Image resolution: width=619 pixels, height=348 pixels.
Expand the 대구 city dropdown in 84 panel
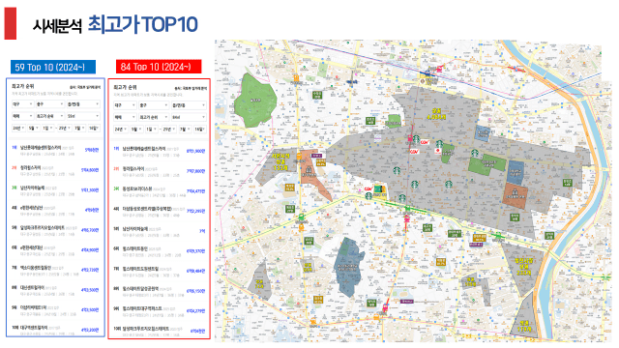pos(125,105)
